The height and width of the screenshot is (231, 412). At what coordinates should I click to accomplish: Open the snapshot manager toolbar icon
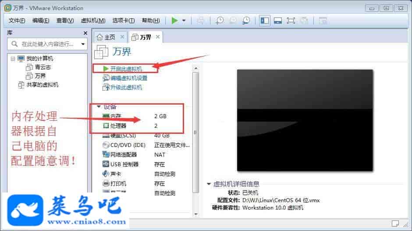[x=247, y=21]
